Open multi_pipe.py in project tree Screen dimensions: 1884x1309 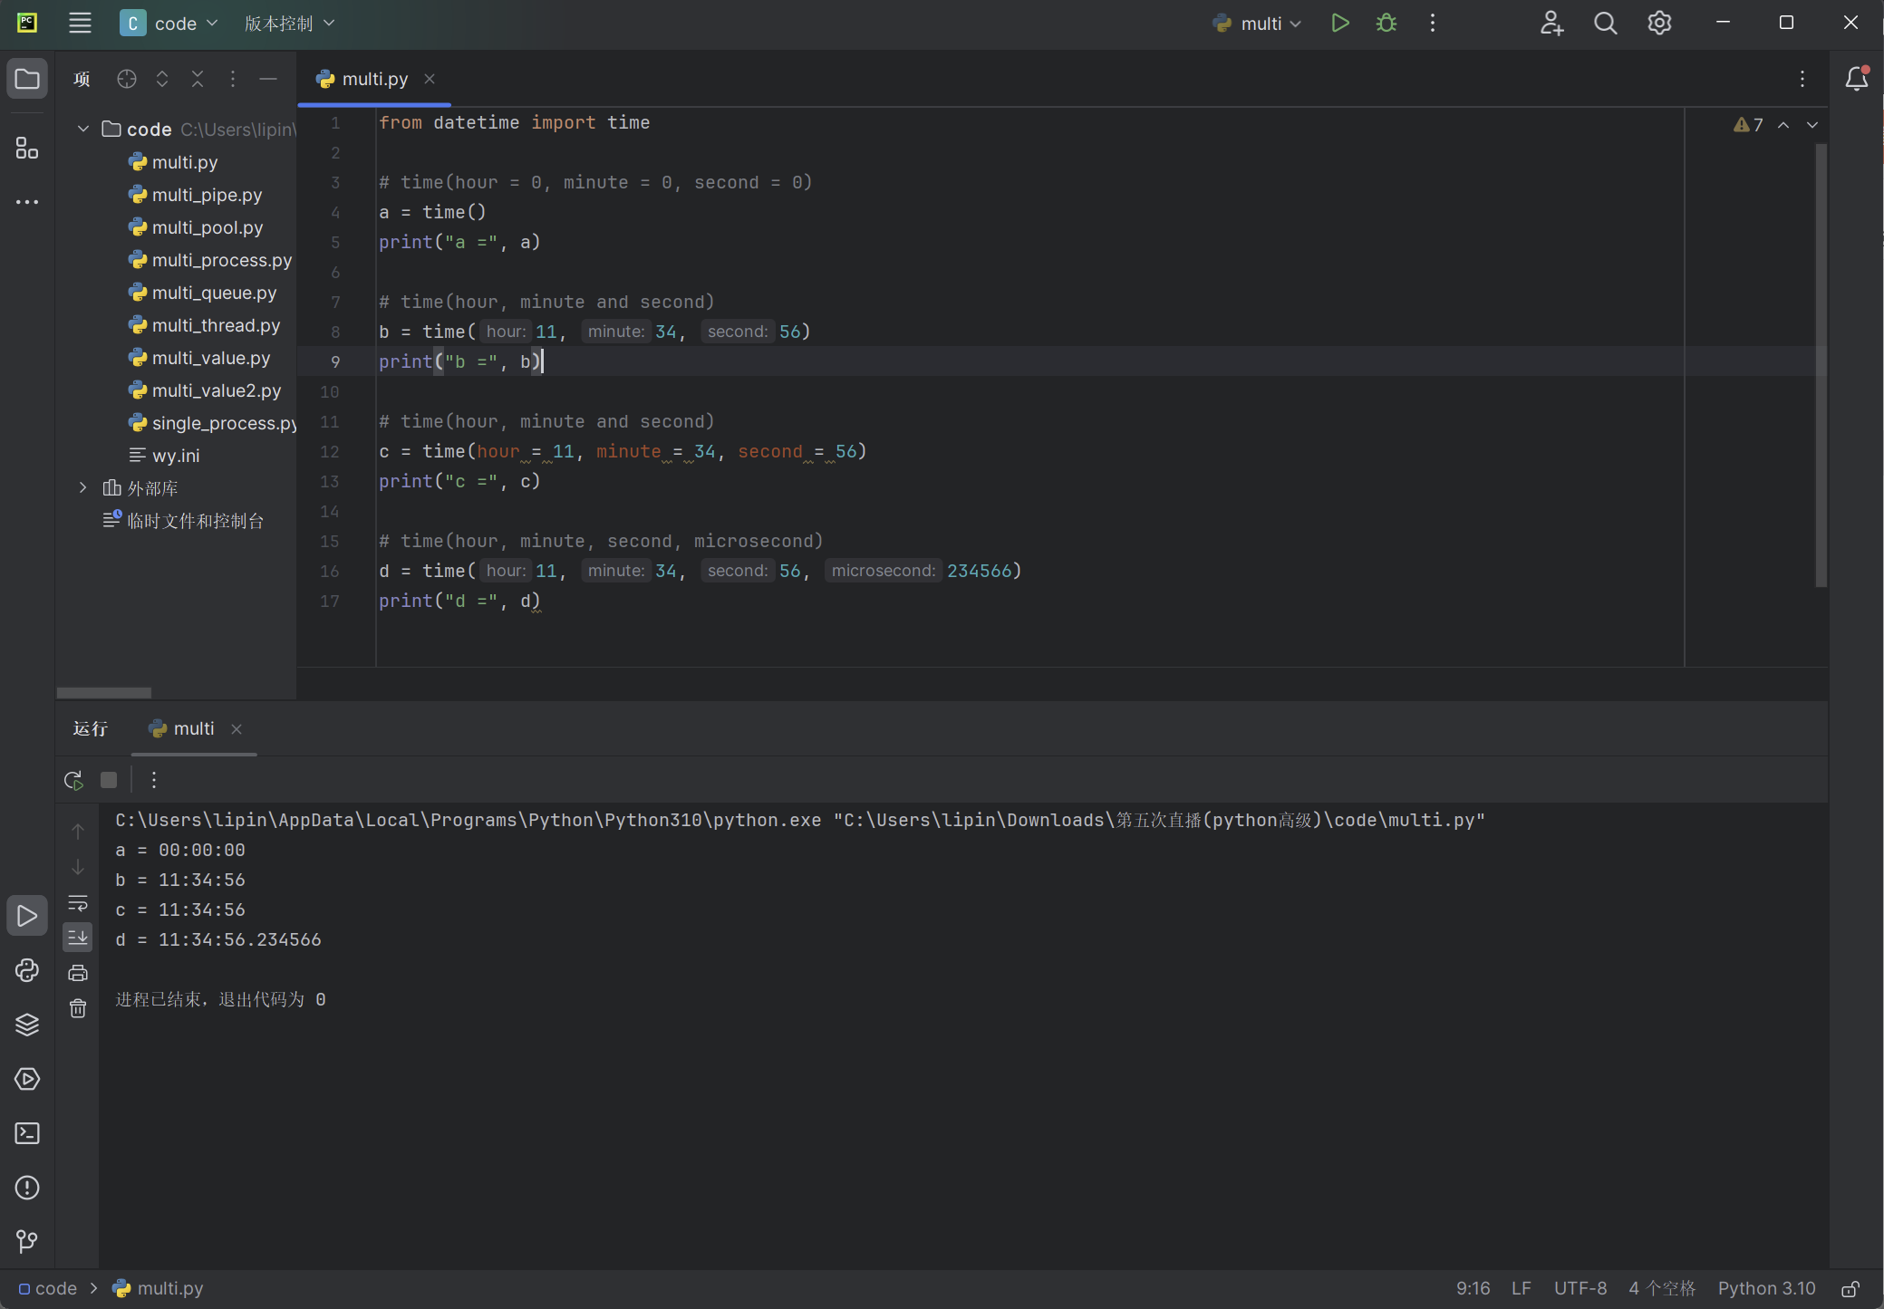pos(208,195)
